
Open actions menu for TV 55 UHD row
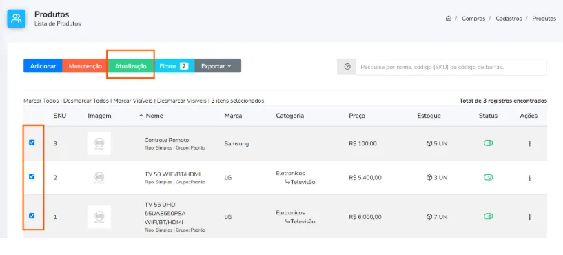pyautogui.click(x=529, y=217)
